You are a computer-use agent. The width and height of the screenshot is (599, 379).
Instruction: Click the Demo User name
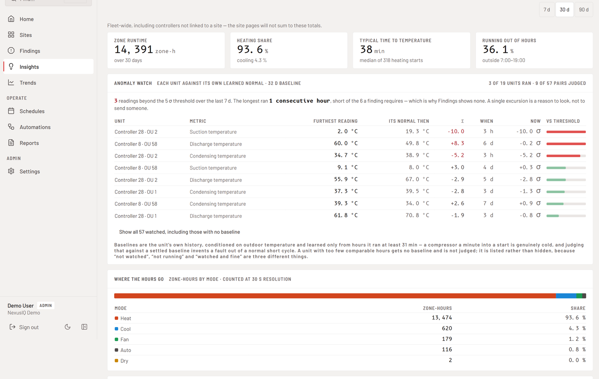(x=21, y=306)
